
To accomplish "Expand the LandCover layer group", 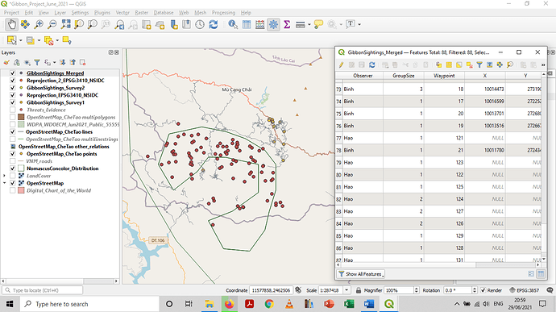I will click(x=4, y=176).
